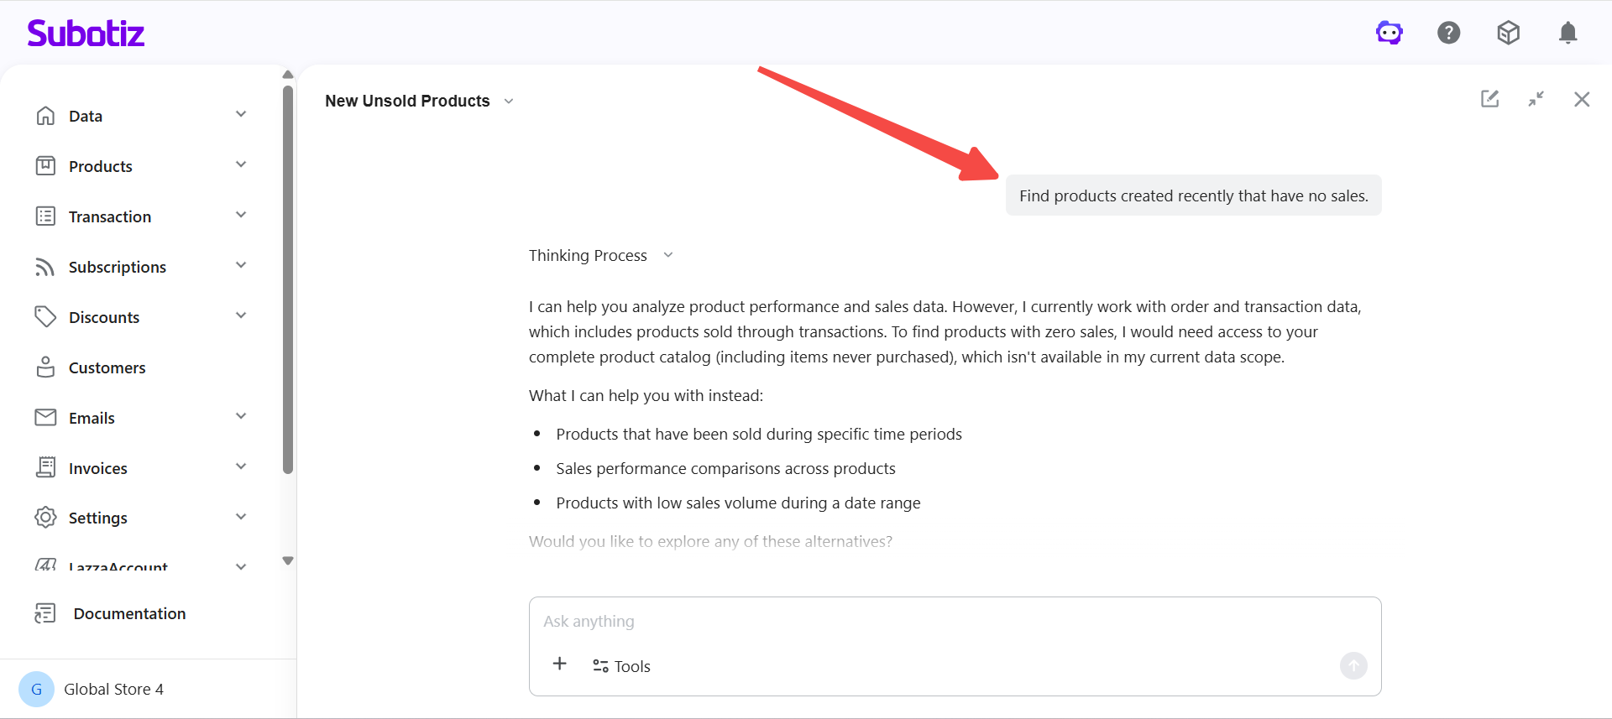Open the cube package icon in header

click(x=1508, y=33)
